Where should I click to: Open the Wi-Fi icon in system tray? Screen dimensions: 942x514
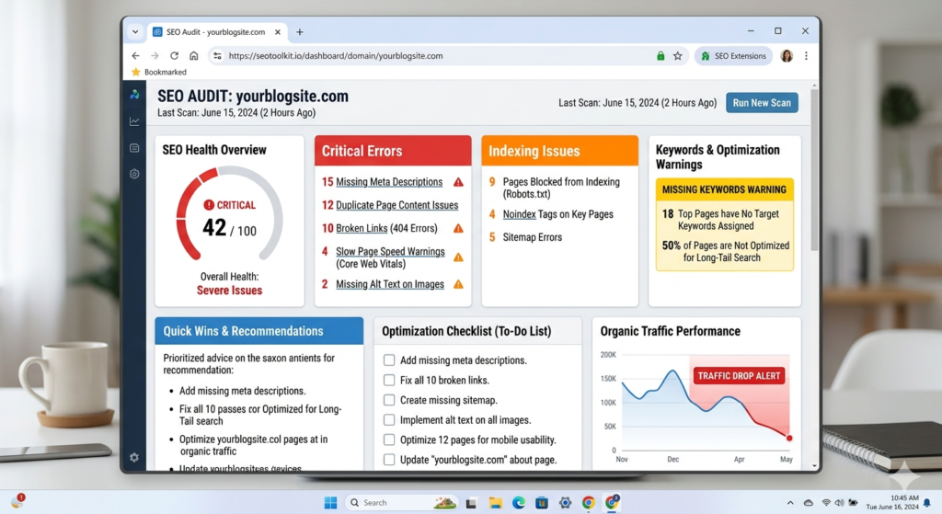pos(827,503)
